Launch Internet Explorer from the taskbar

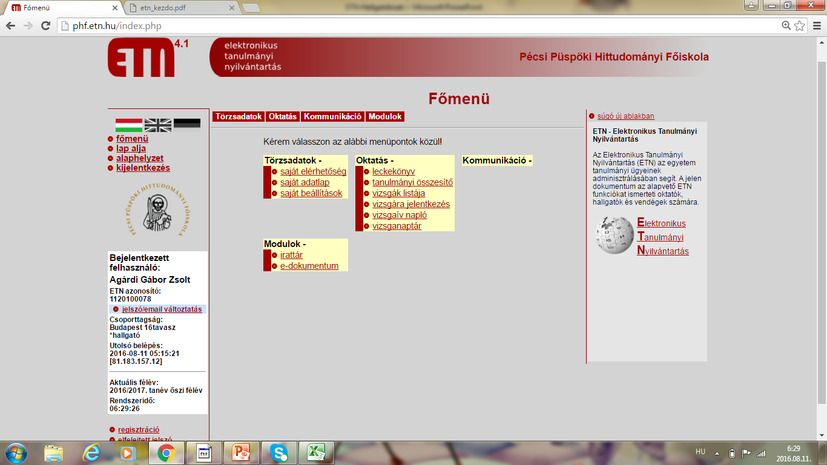[x=91, y=453]
